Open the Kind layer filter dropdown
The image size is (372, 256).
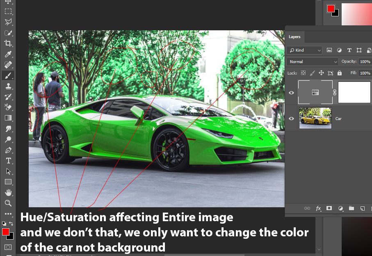click(x=305, y=50)
